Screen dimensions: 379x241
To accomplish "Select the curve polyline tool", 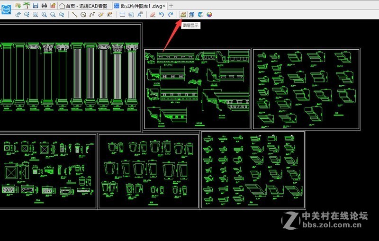I will [92, 15].
